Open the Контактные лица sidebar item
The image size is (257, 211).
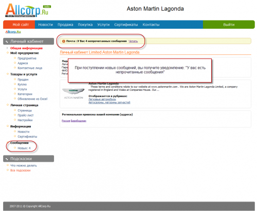pyautogui.click(x=30, y=68)
